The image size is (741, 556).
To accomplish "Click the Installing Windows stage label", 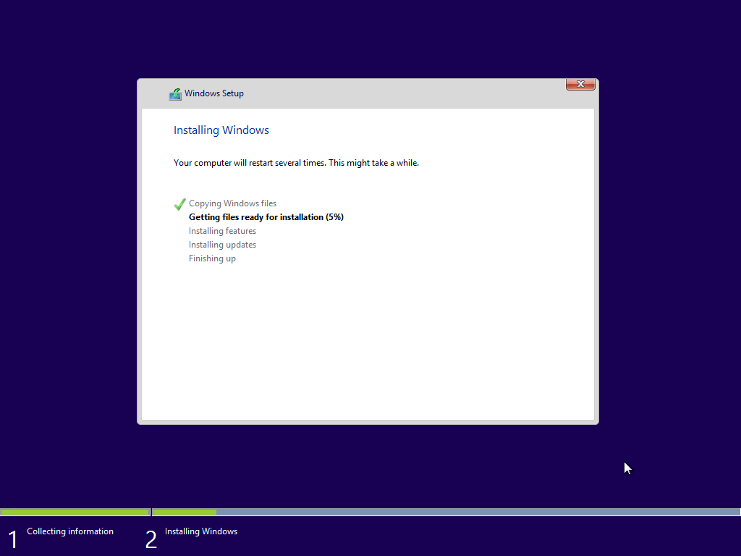I will point(200,531).
